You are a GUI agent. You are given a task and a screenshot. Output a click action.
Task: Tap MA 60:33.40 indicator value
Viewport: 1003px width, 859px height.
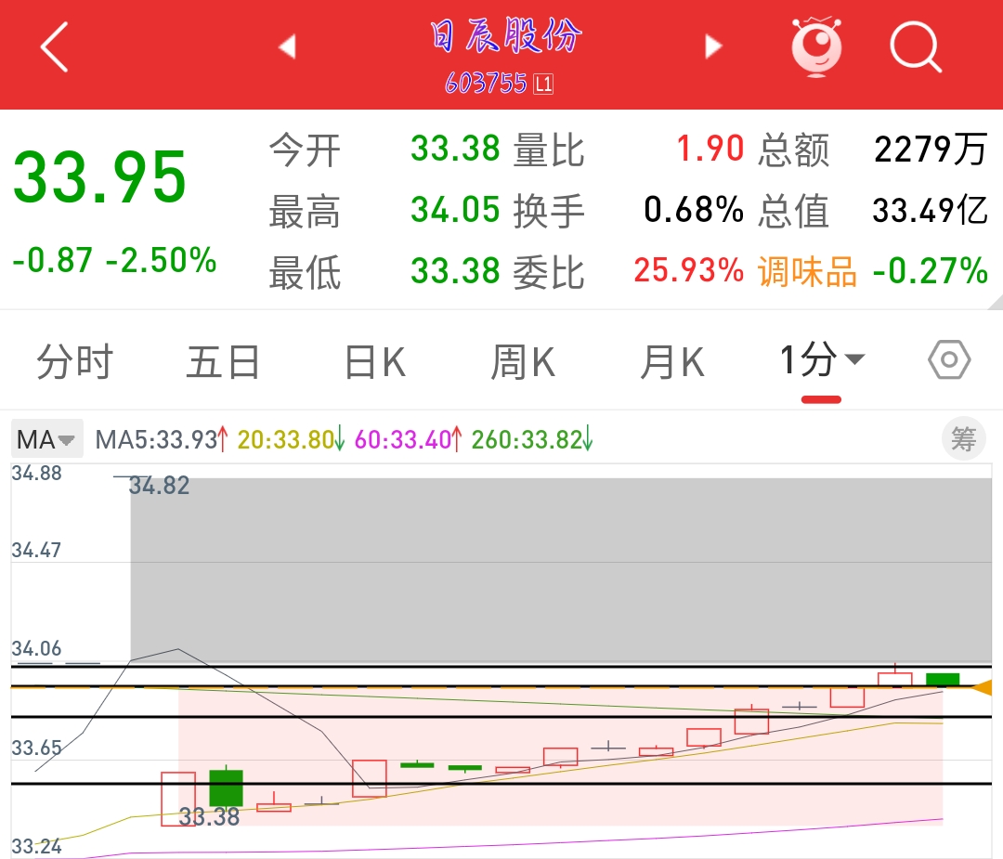tap(408, 439)
